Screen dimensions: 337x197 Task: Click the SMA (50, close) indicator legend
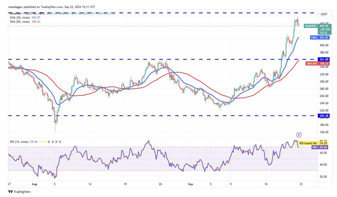[x=24, y=21]
